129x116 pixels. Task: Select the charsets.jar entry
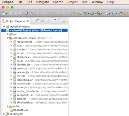point(40,57)
